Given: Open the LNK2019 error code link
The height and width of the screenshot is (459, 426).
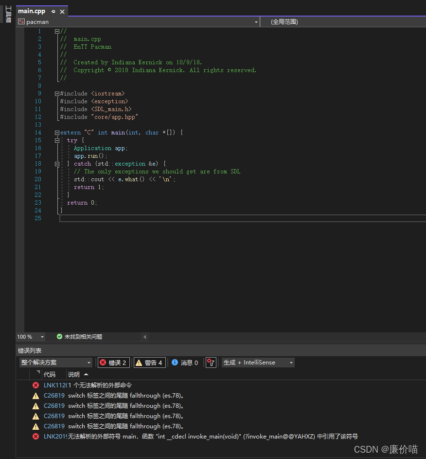Looking at the screenshot, I should click(55, 437).
